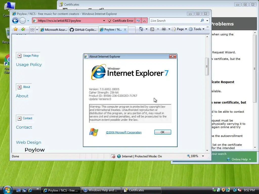
Task: Click the Recycle Bin desktop icon
Action: pos(6,35)
